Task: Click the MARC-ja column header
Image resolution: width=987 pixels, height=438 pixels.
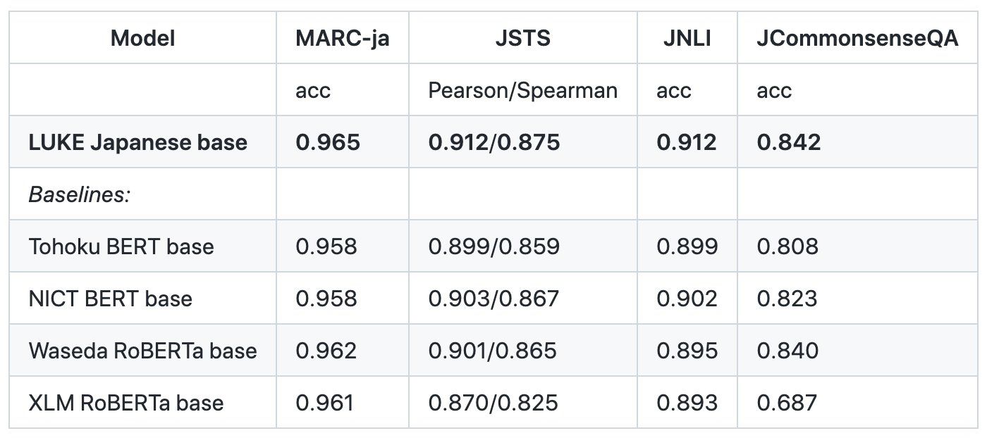Action: [x=342, y=38]
